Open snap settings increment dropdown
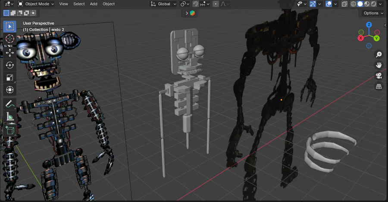The width and height of the screenshot is (388, 202). click(205, 4)
